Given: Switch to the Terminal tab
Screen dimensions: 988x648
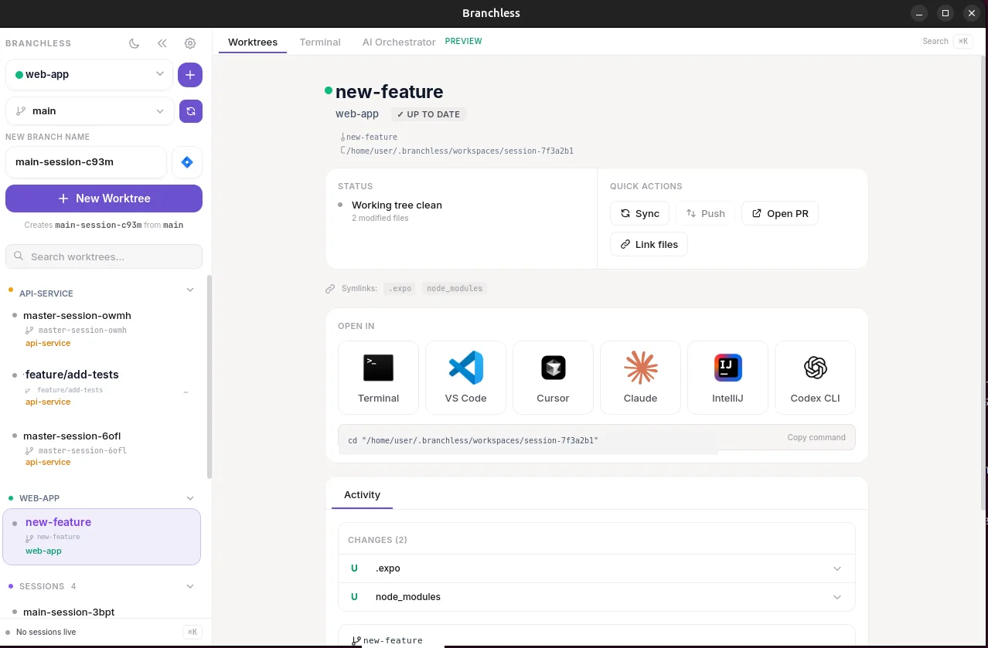Looking at the screenshot, I should 320,42.
